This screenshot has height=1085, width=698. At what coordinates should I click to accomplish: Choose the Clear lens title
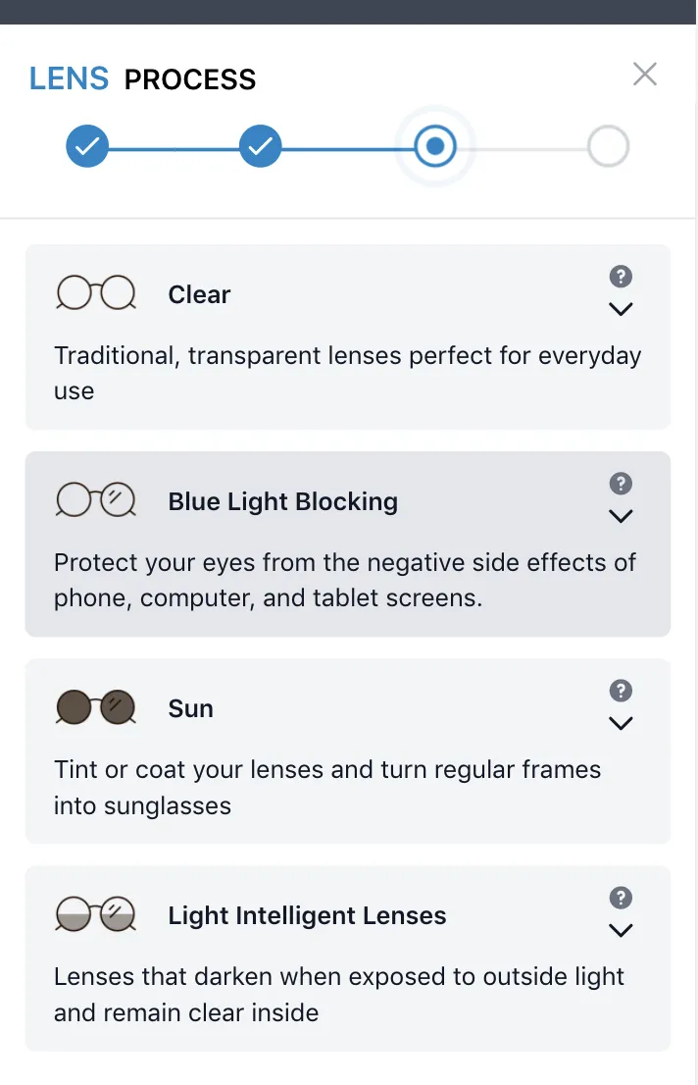coord(199,294)
